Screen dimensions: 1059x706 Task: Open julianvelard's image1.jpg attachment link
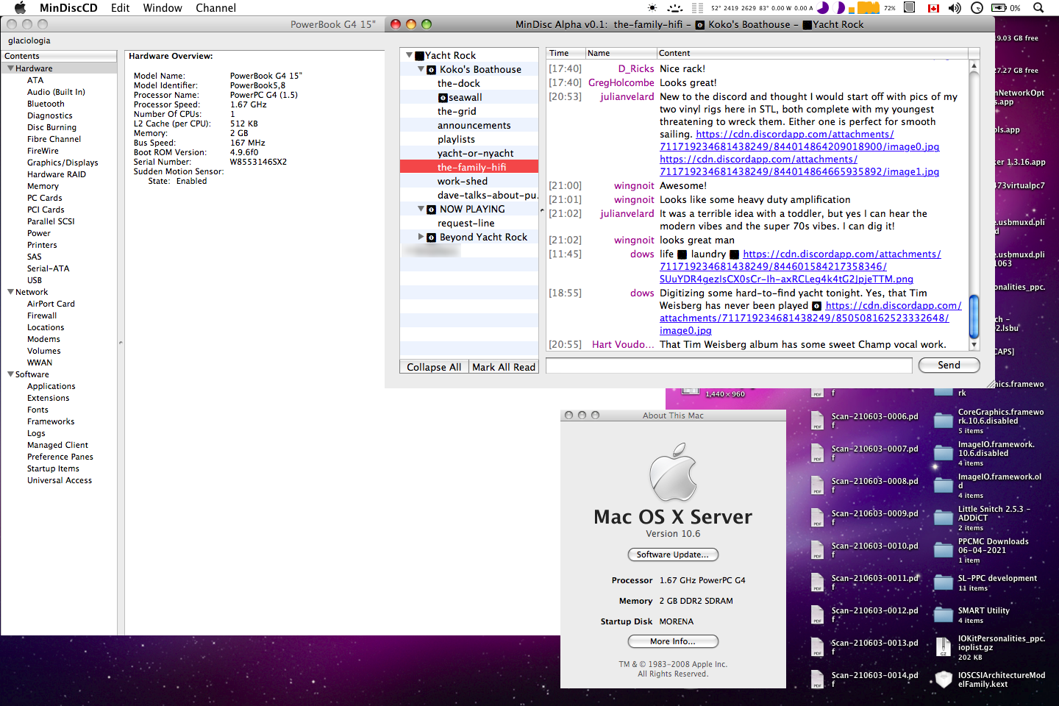point(799,165)
